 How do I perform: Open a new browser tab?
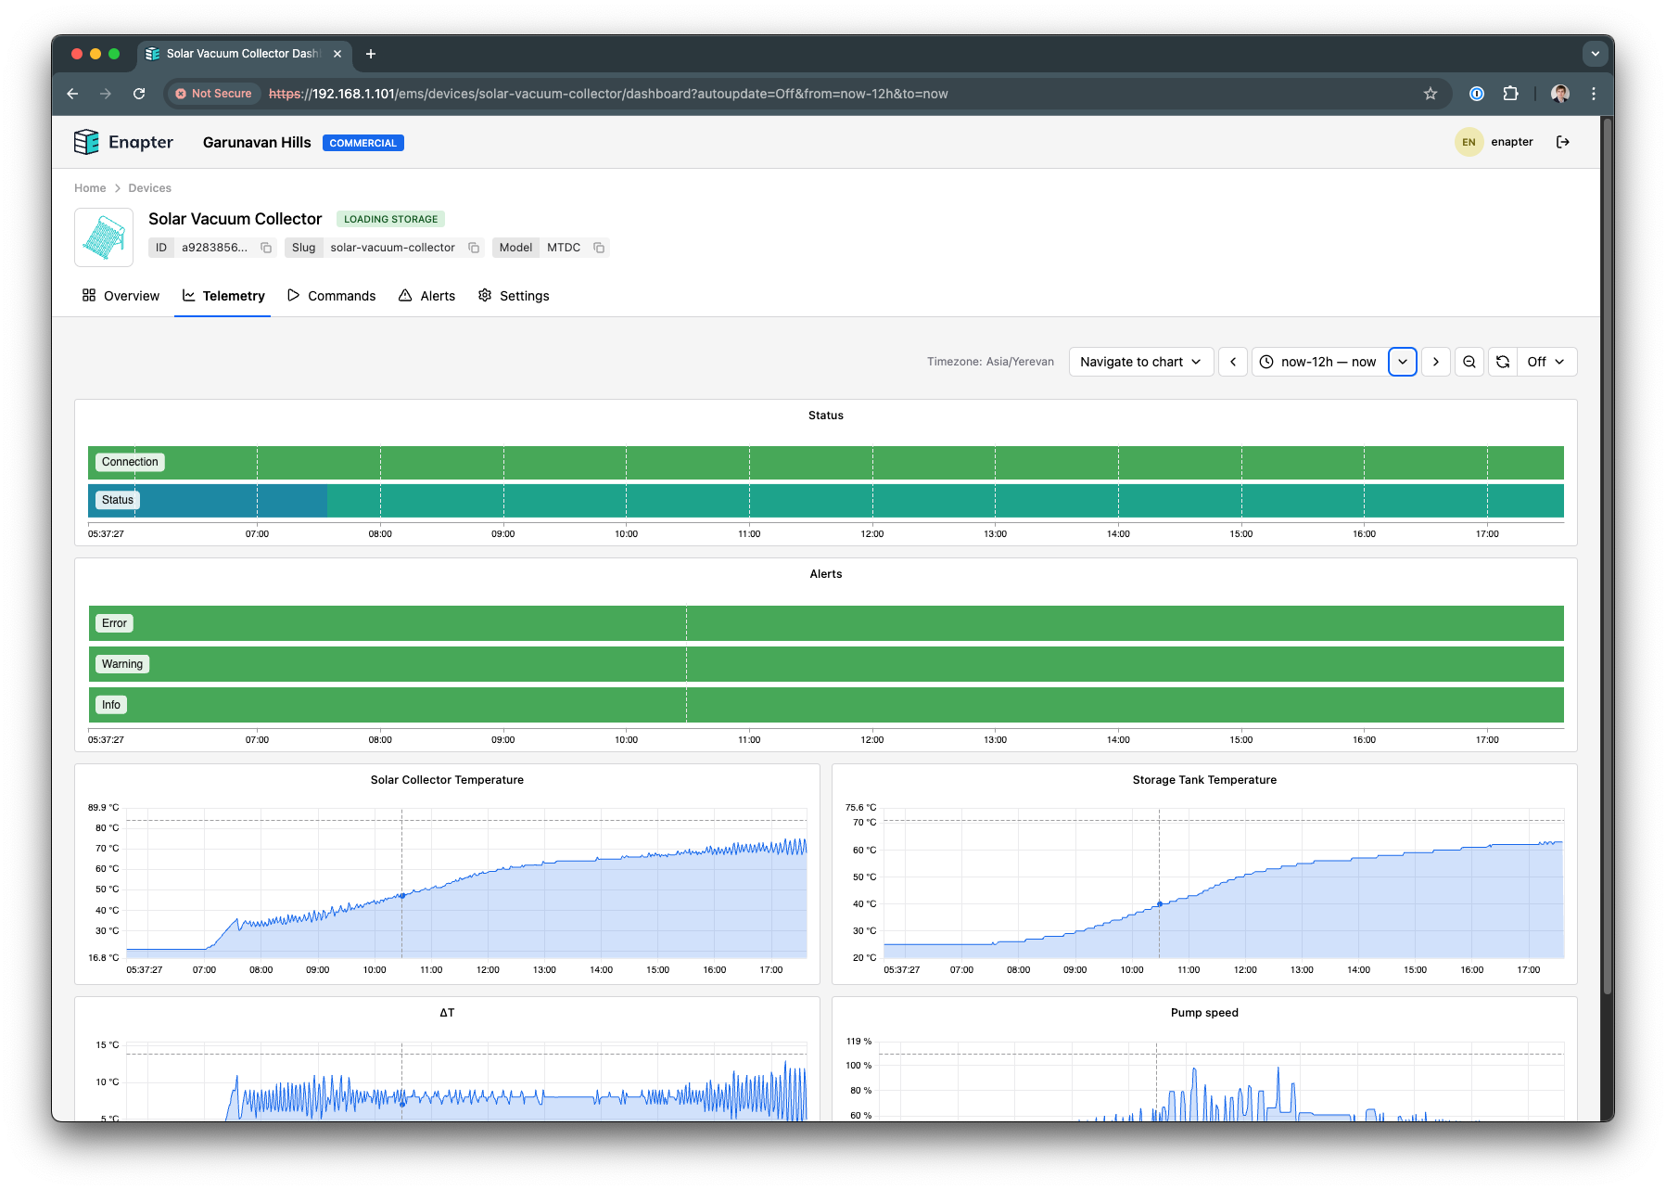click(371, 54)
